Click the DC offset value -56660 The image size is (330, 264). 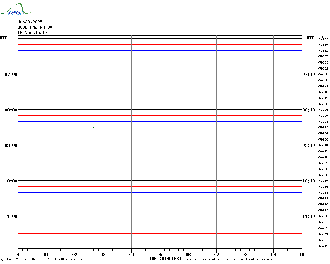323,181
